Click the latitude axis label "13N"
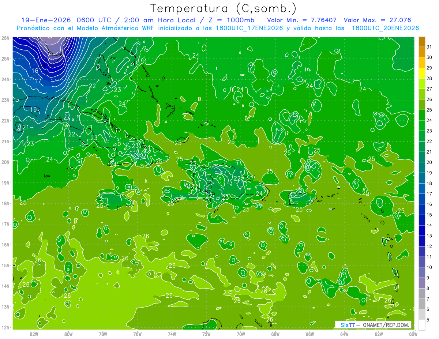Image resolution: width=439 pixels, height=339 pixels. pos(5,306)
